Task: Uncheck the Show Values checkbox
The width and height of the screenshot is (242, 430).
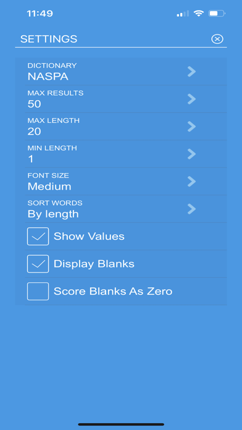Action: tap(38, 236)
